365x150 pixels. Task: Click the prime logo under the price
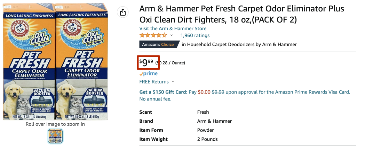pyautogui.click(x=149, y=74)
